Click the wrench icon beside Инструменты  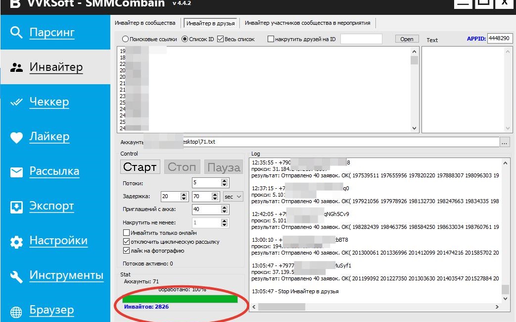pyautogui.click(x=16, y=277)
